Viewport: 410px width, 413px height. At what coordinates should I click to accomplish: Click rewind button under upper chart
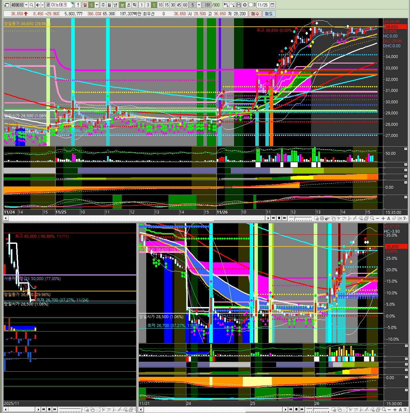point(273,218)
